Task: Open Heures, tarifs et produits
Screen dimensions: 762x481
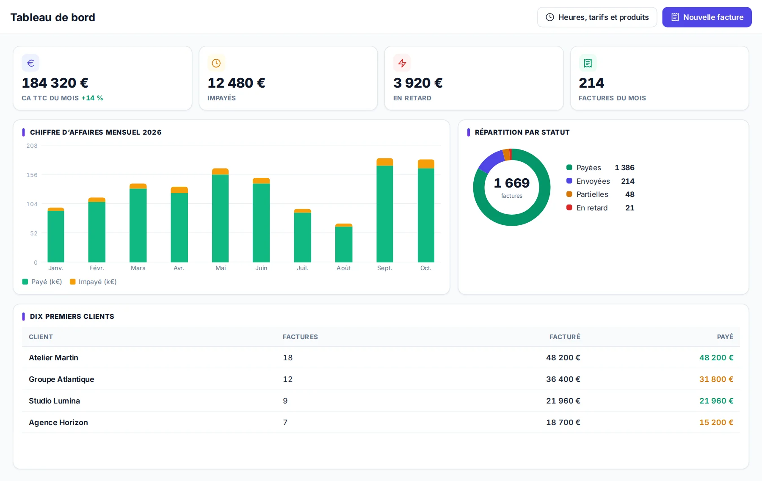Action: pyautogui.click(x=597, y=17)
